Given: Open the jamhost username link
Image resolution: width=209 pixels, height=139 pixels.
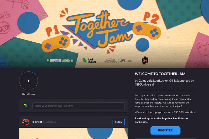Looking at the screenshot, I should 37,122.
